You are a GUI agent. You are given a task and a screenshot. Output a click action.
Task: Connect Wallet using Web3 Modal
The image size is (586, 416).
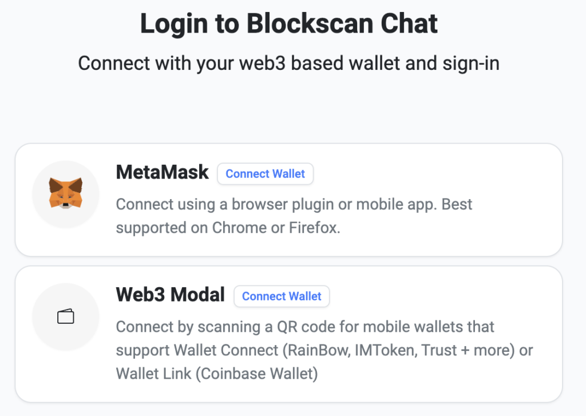coord(282,296)
